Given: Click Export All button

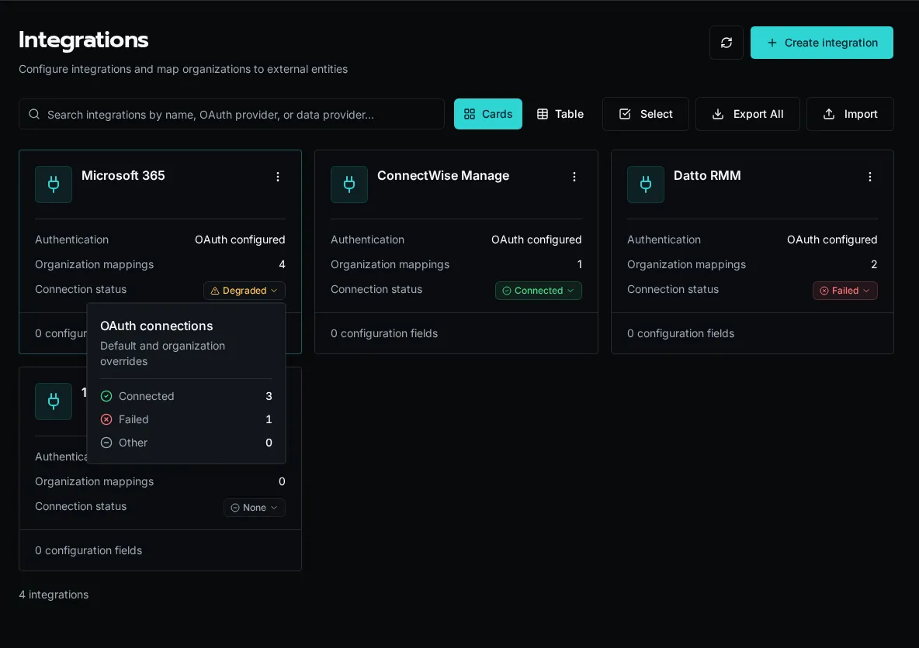Looking at the screenshot, I should pyautogui.click(x=747, y=114).
